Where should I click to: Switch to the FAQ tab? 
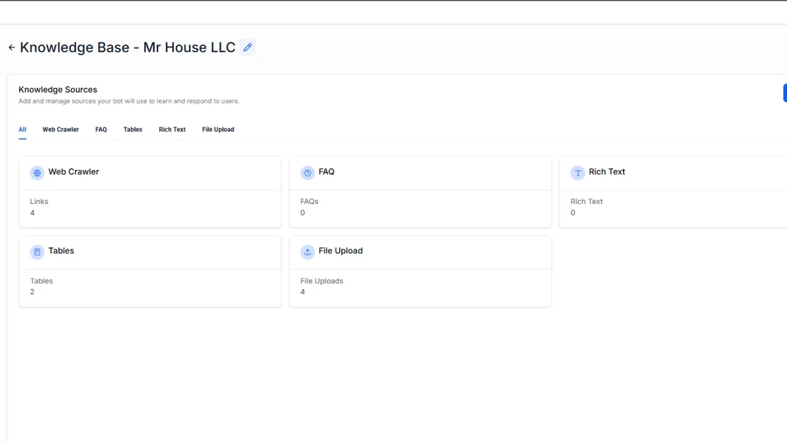tap(101, 129)
